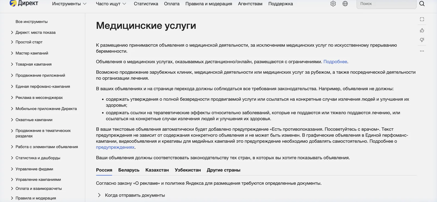The height and width of the screenshot is (202, 437).
Task: Open Статистика in the top menu
Action: (x=146, y=4)
